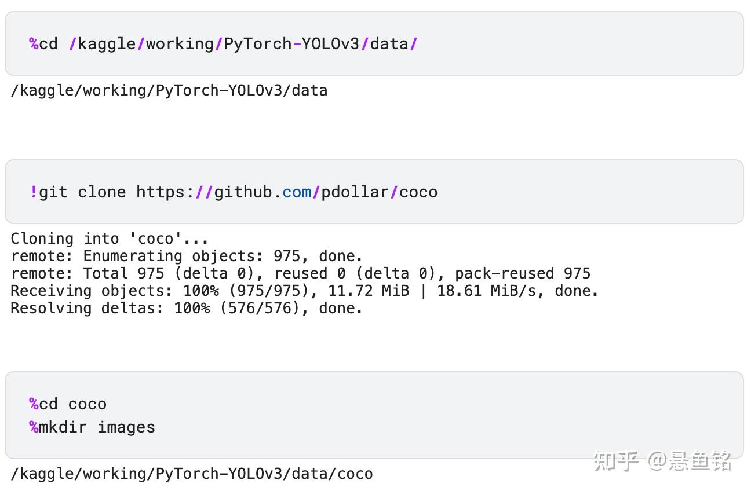Click the "%cd coco" line in the third cell

68,404
